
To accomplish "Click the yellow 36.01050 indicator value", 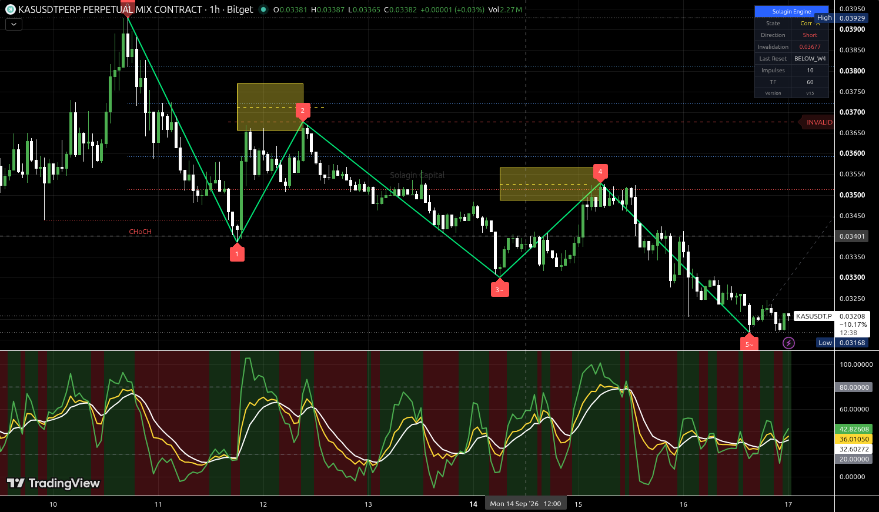I will tap(854, 439).
